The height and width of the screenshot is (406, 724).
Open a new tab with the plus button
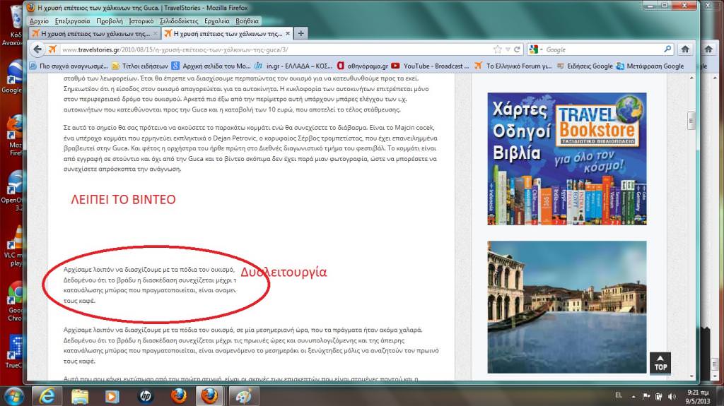[x=300, y=33]
